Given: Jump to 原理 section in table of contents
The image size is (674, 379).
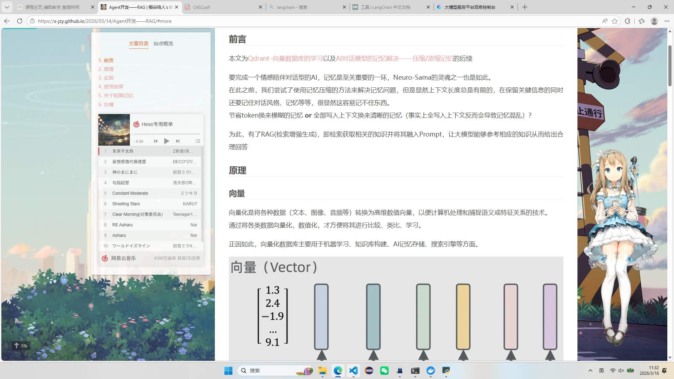Looking at the screenshot, I should 106,69.
